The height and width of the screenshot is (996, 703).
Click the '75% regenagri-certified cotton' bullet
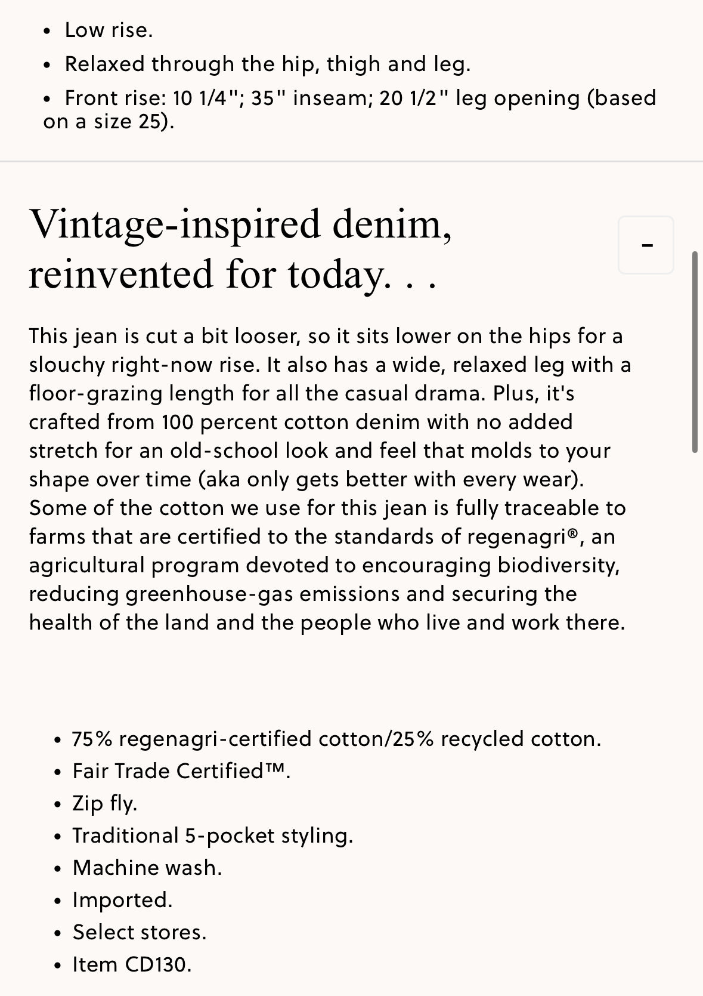pyautogui.click(x=337, y=739)
